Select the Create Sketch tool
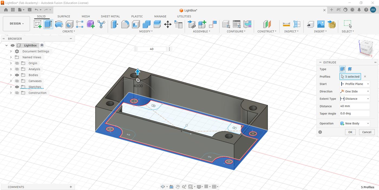Image resolution: width=379 pixels, height=190 pixels. pos(38,24)
